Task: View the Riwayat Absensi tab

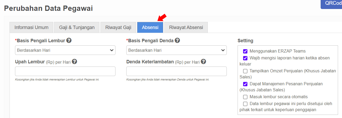Action: [x=186, y=27]
